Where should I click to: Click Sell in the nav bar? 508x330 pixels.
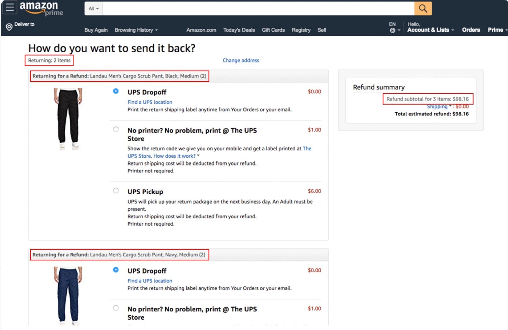322,30
